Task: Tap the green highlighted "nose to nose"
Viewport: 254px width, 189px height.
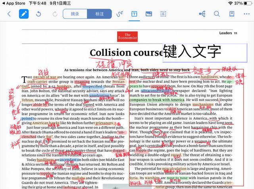Action: [x=177, y=178]
